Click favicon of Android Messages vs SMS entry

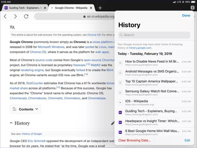coord(120,73)
